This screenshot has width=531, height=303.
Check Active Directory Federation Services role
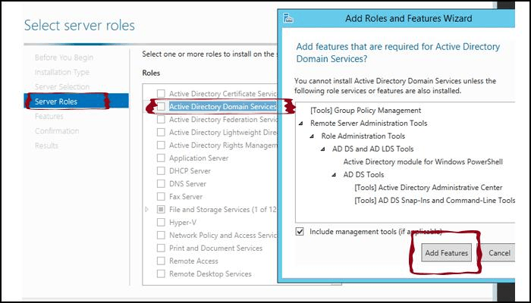(161, 120)
